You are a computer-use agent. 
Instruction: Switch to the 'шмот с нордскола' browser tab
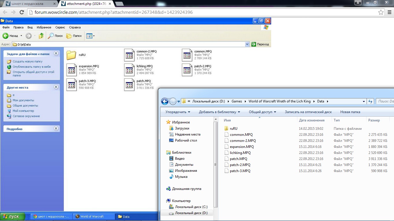coord(28,4)
